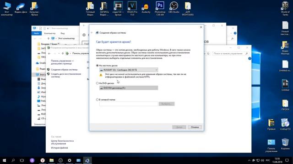Open 'Создание образа системы' link in Control Panel
This screenshot has height=164, width=293.
[64, 70]
